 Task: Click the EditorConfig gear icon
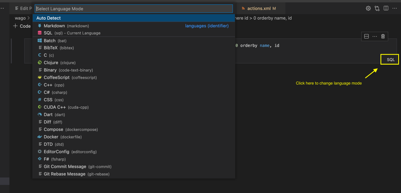click(40, 152)
